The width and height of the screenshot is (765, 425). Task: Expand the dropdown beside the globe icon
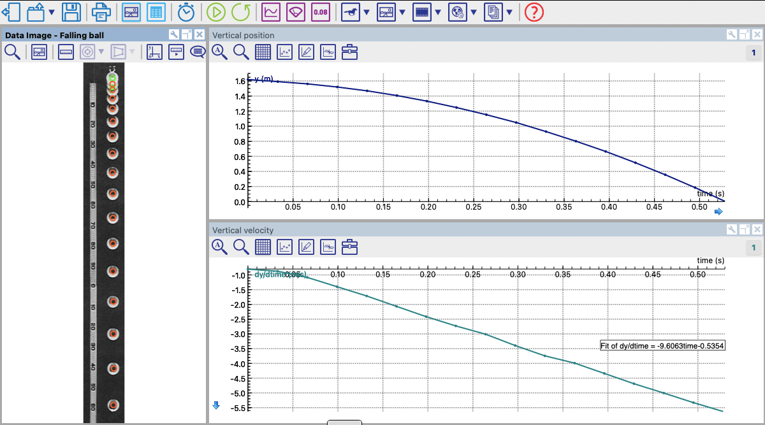point(474,13)
